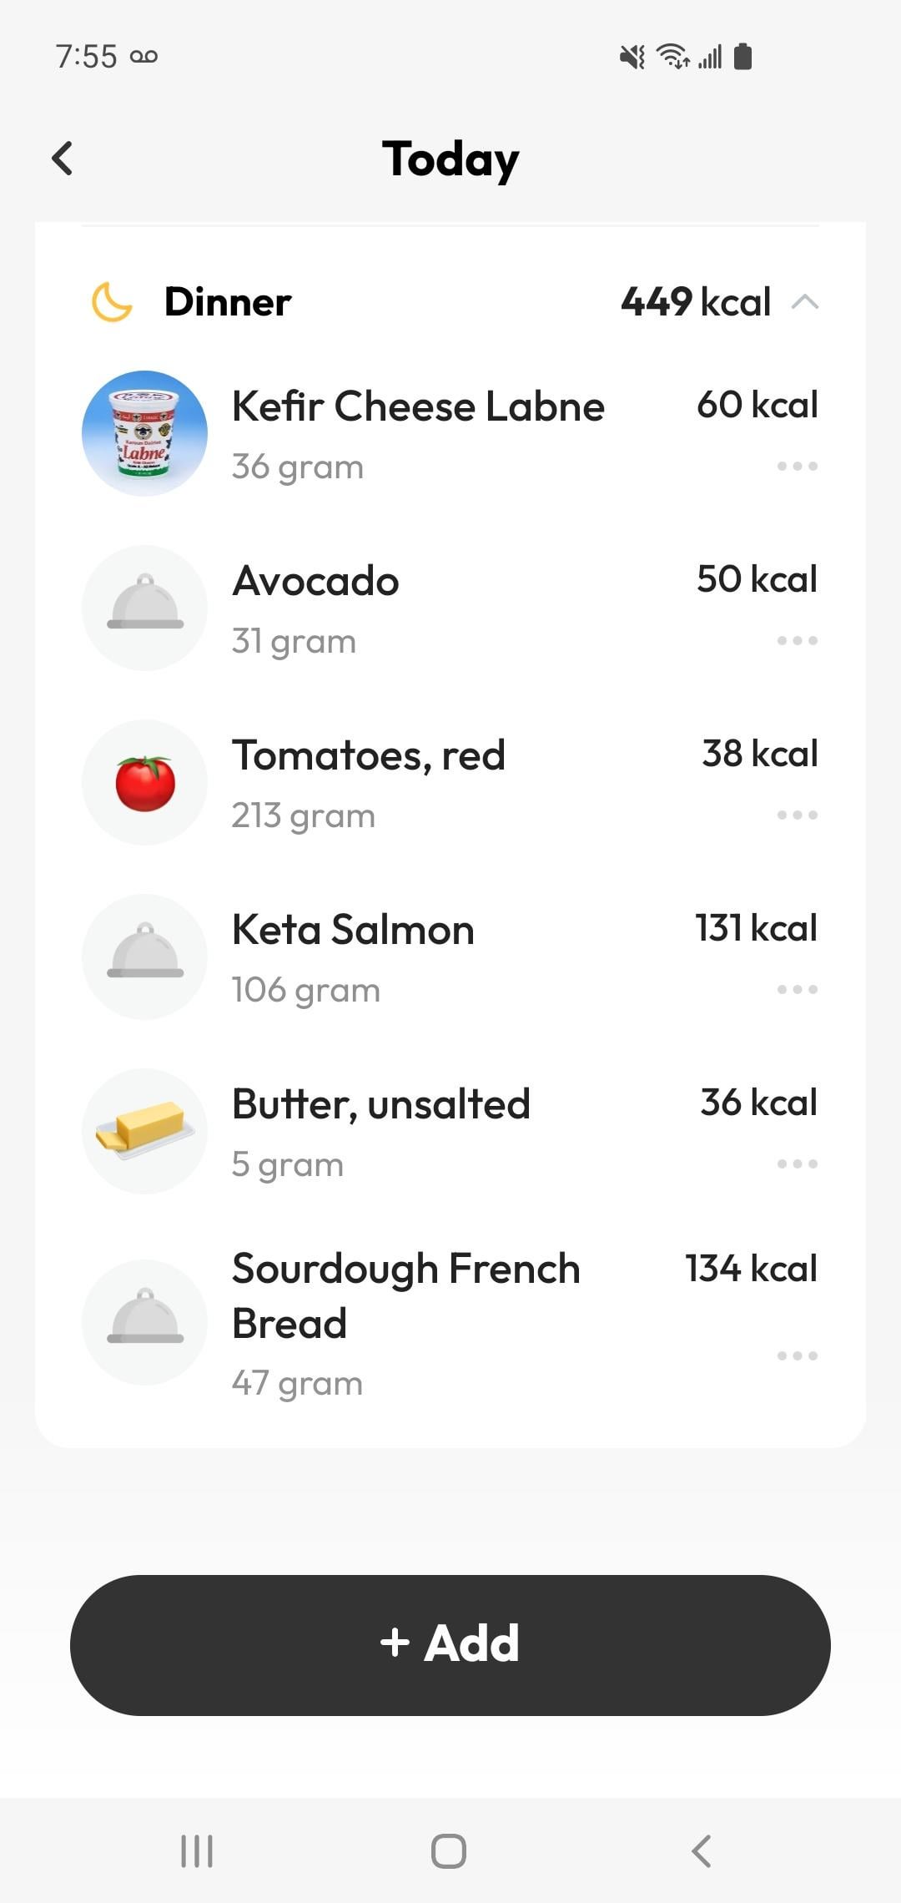Tap the Dinner section header label
This screenshot has height=1903, width=901.
[x=228, y=302]
